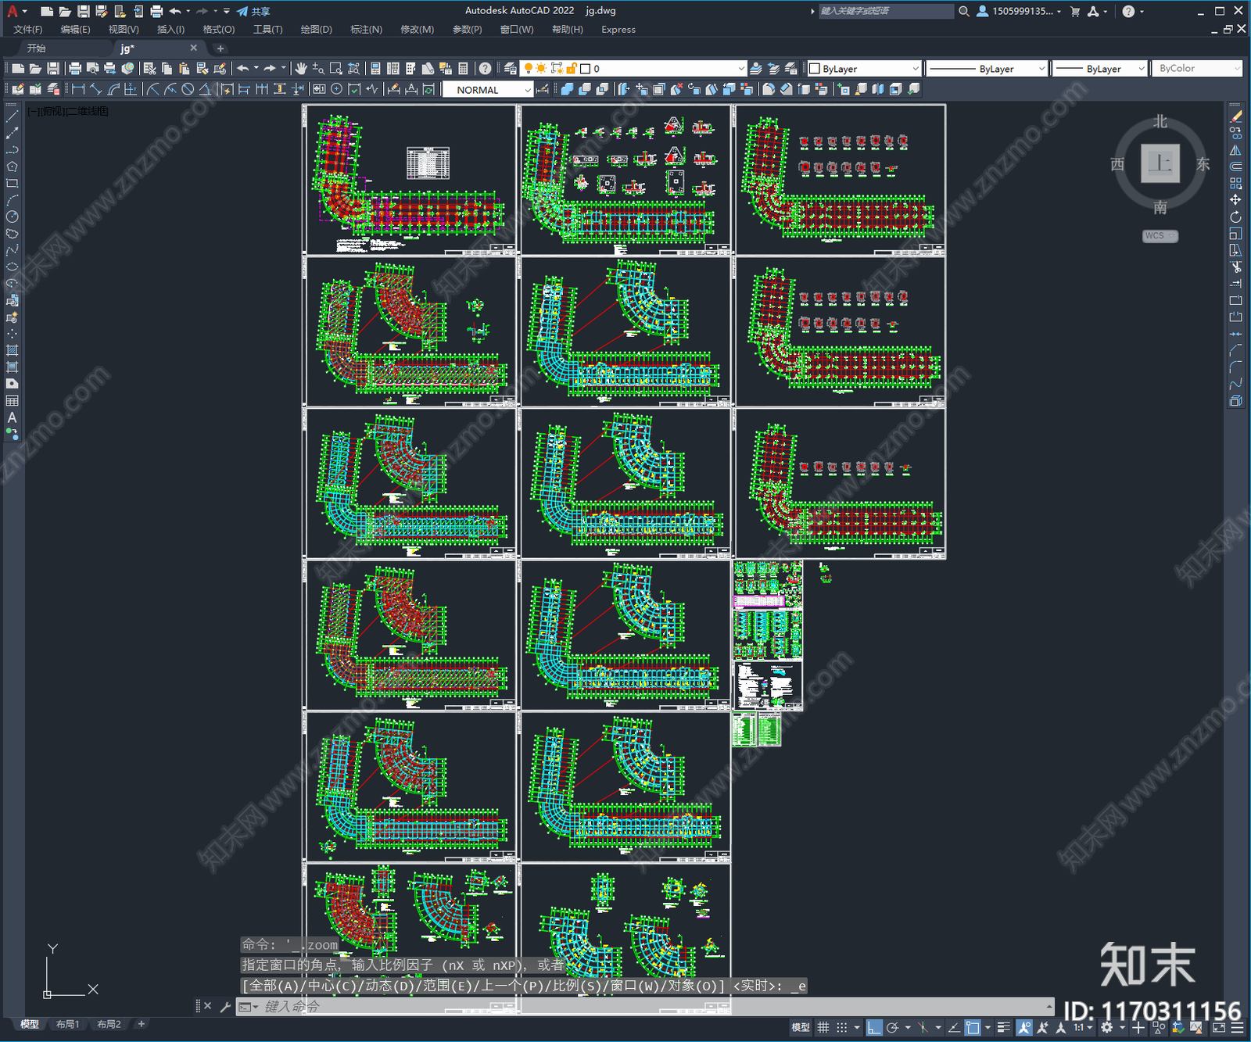Viewport: 1251px width, 1042px height.
Task: Open the Layer Properties Manager icon
Action: 510,69
